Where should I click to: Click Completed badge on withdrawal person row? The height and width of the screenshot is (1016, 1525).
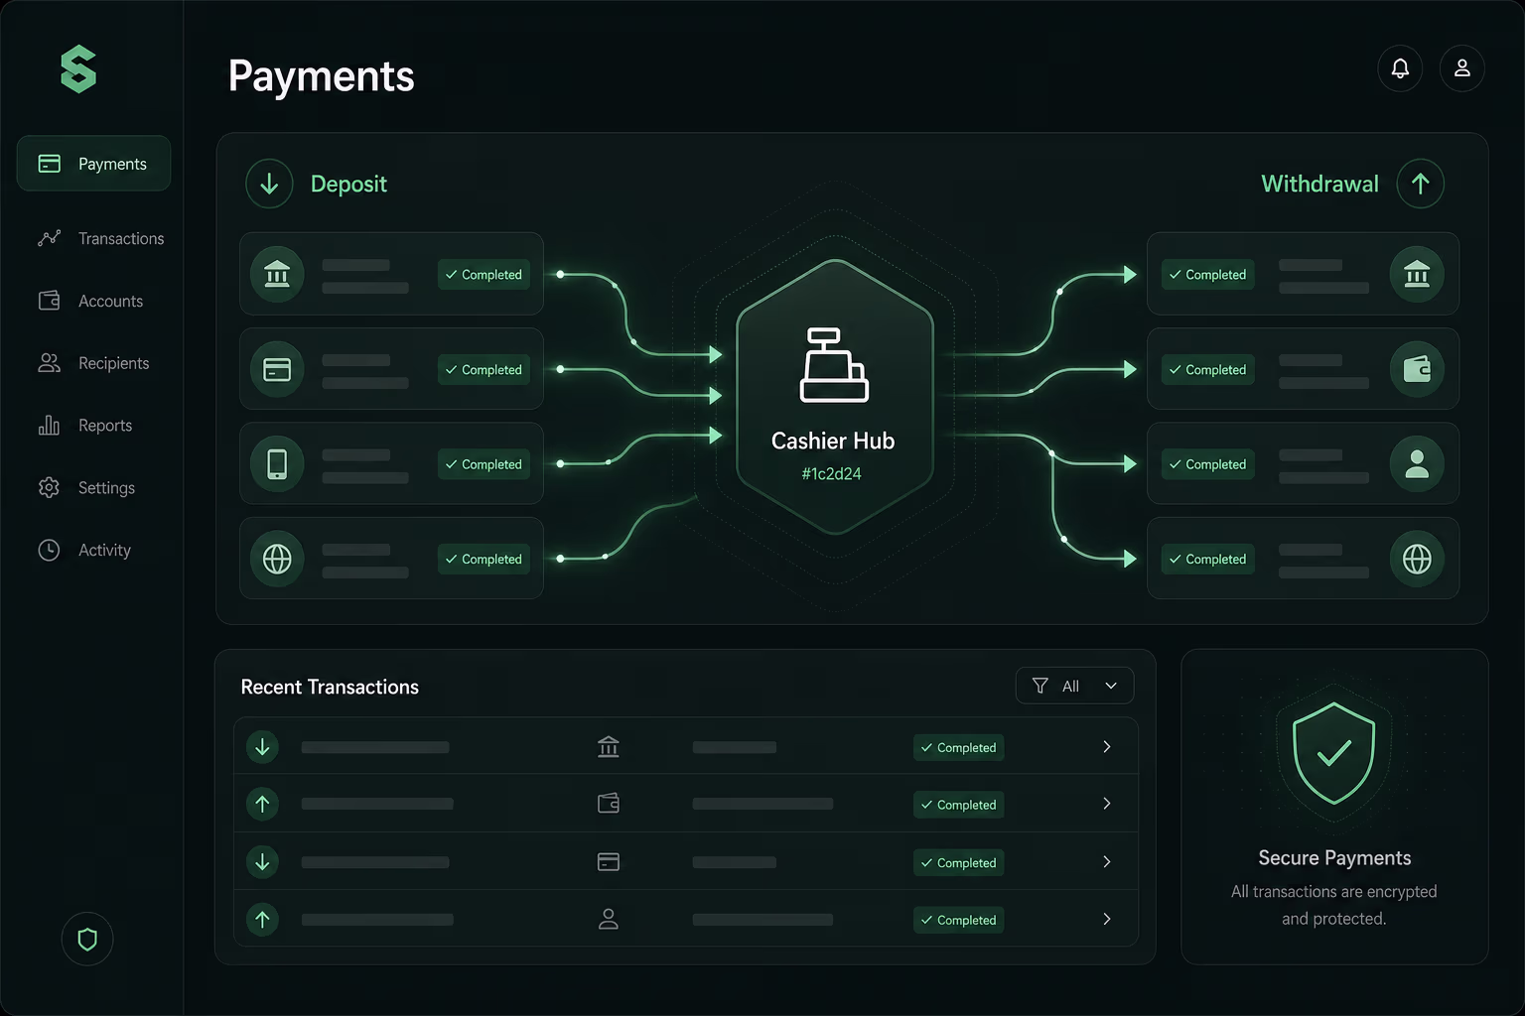[1207, 464]
